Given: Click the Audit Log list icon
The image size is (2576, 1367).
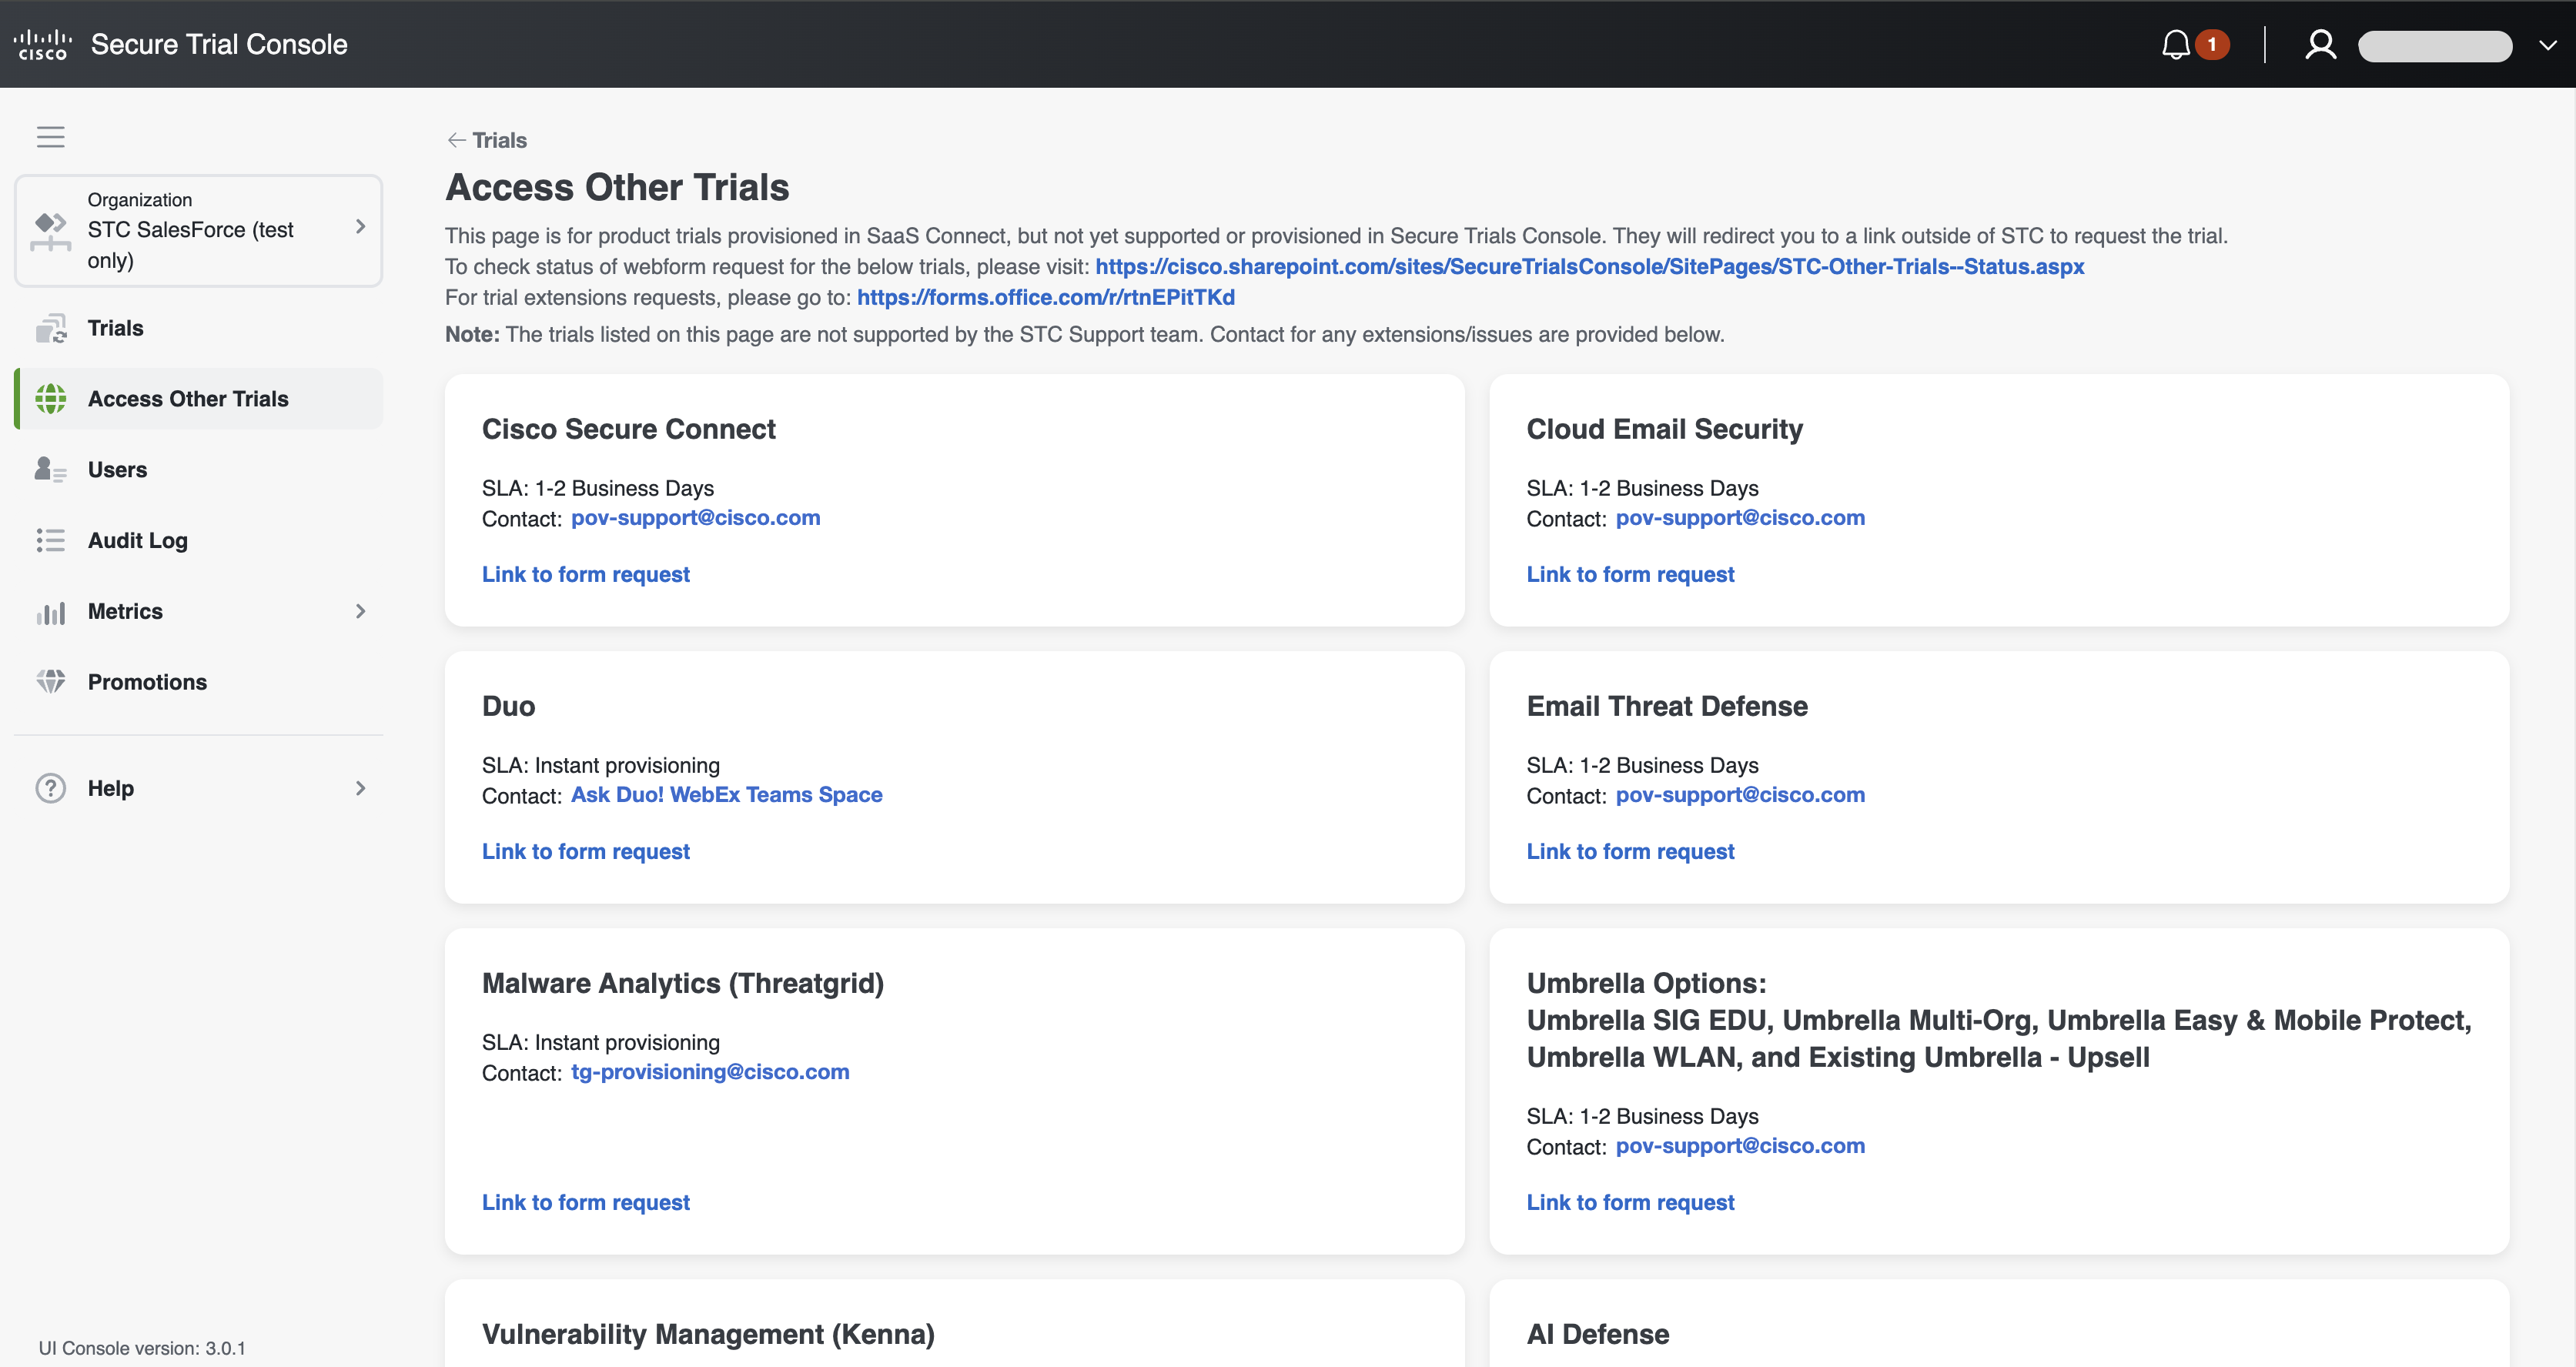Looking at the screenshot, I should pyautogui.click(x=51, y=540).
